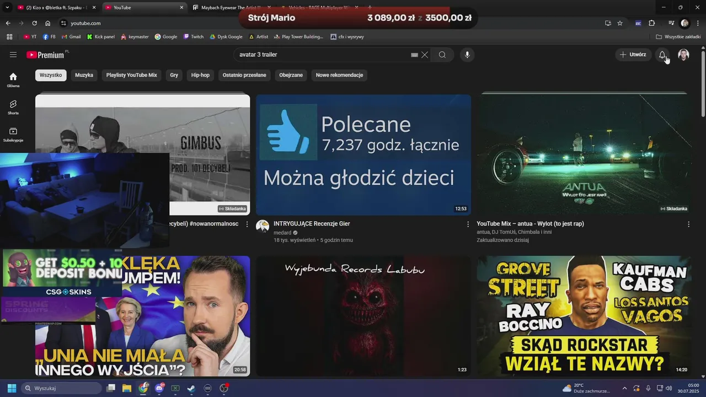Open the F8 bookmark
Screen dimensions: 706x397
[x=49, y=37]
